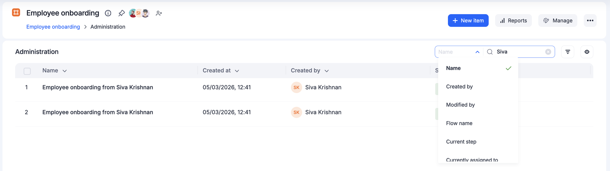610x171 pixels.
Task: Collapse the Name search field selector
Action: 477,52
